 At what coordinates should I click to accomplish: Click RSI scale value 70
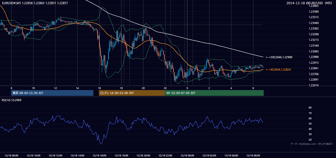click(x=310, y=113)
